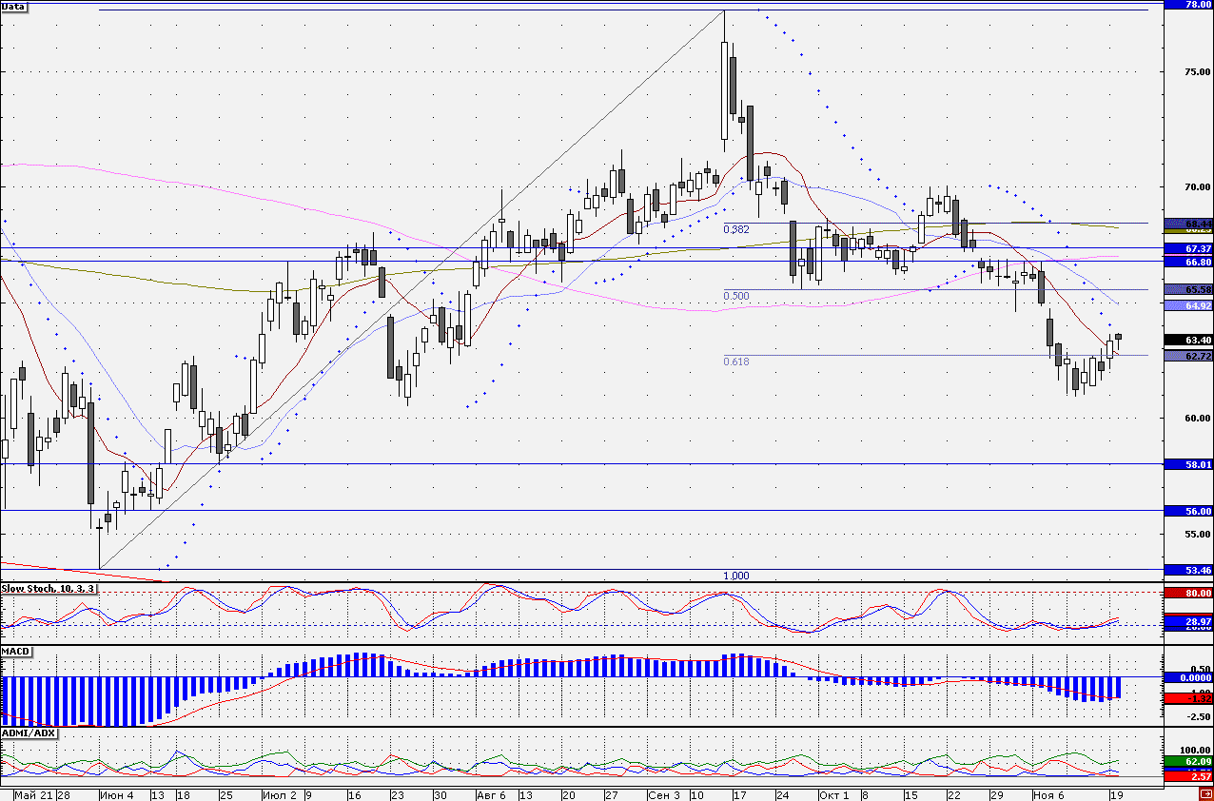The height and width of the screenshot is (801, 1214).
Task: Click the 0.50 MACD axis label
Action: tap(1200, 669)
